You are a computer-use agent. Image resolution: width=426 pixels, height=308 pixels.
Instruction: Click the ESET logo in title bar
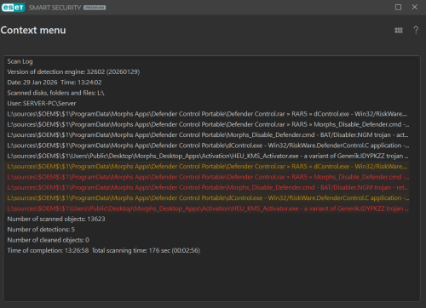coord(13,7)
